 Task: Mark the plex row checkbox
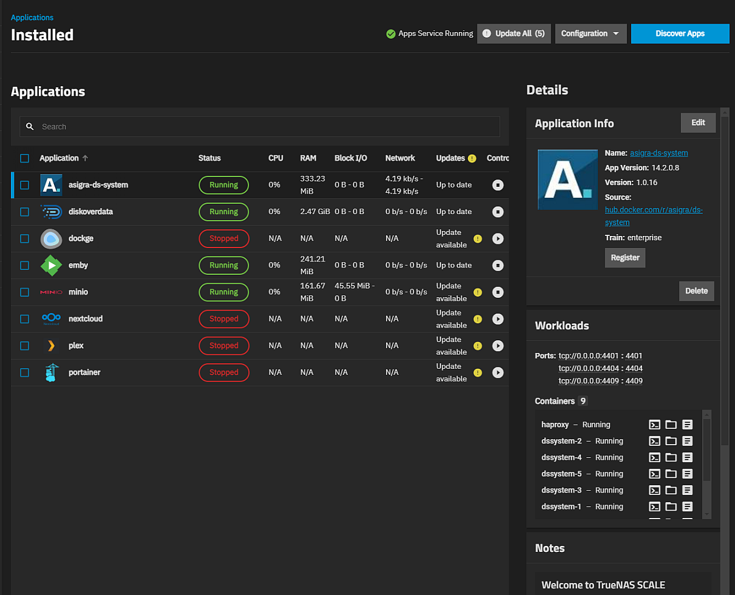[x=24, y=346]
